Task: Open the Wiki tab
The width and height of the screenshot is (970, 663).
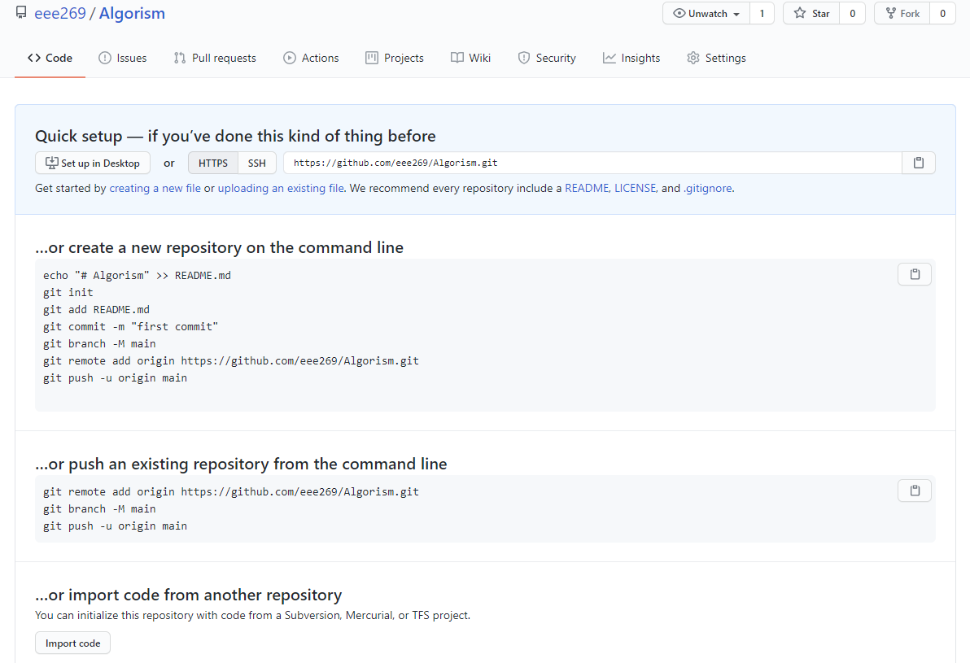Action: point(471,58)
